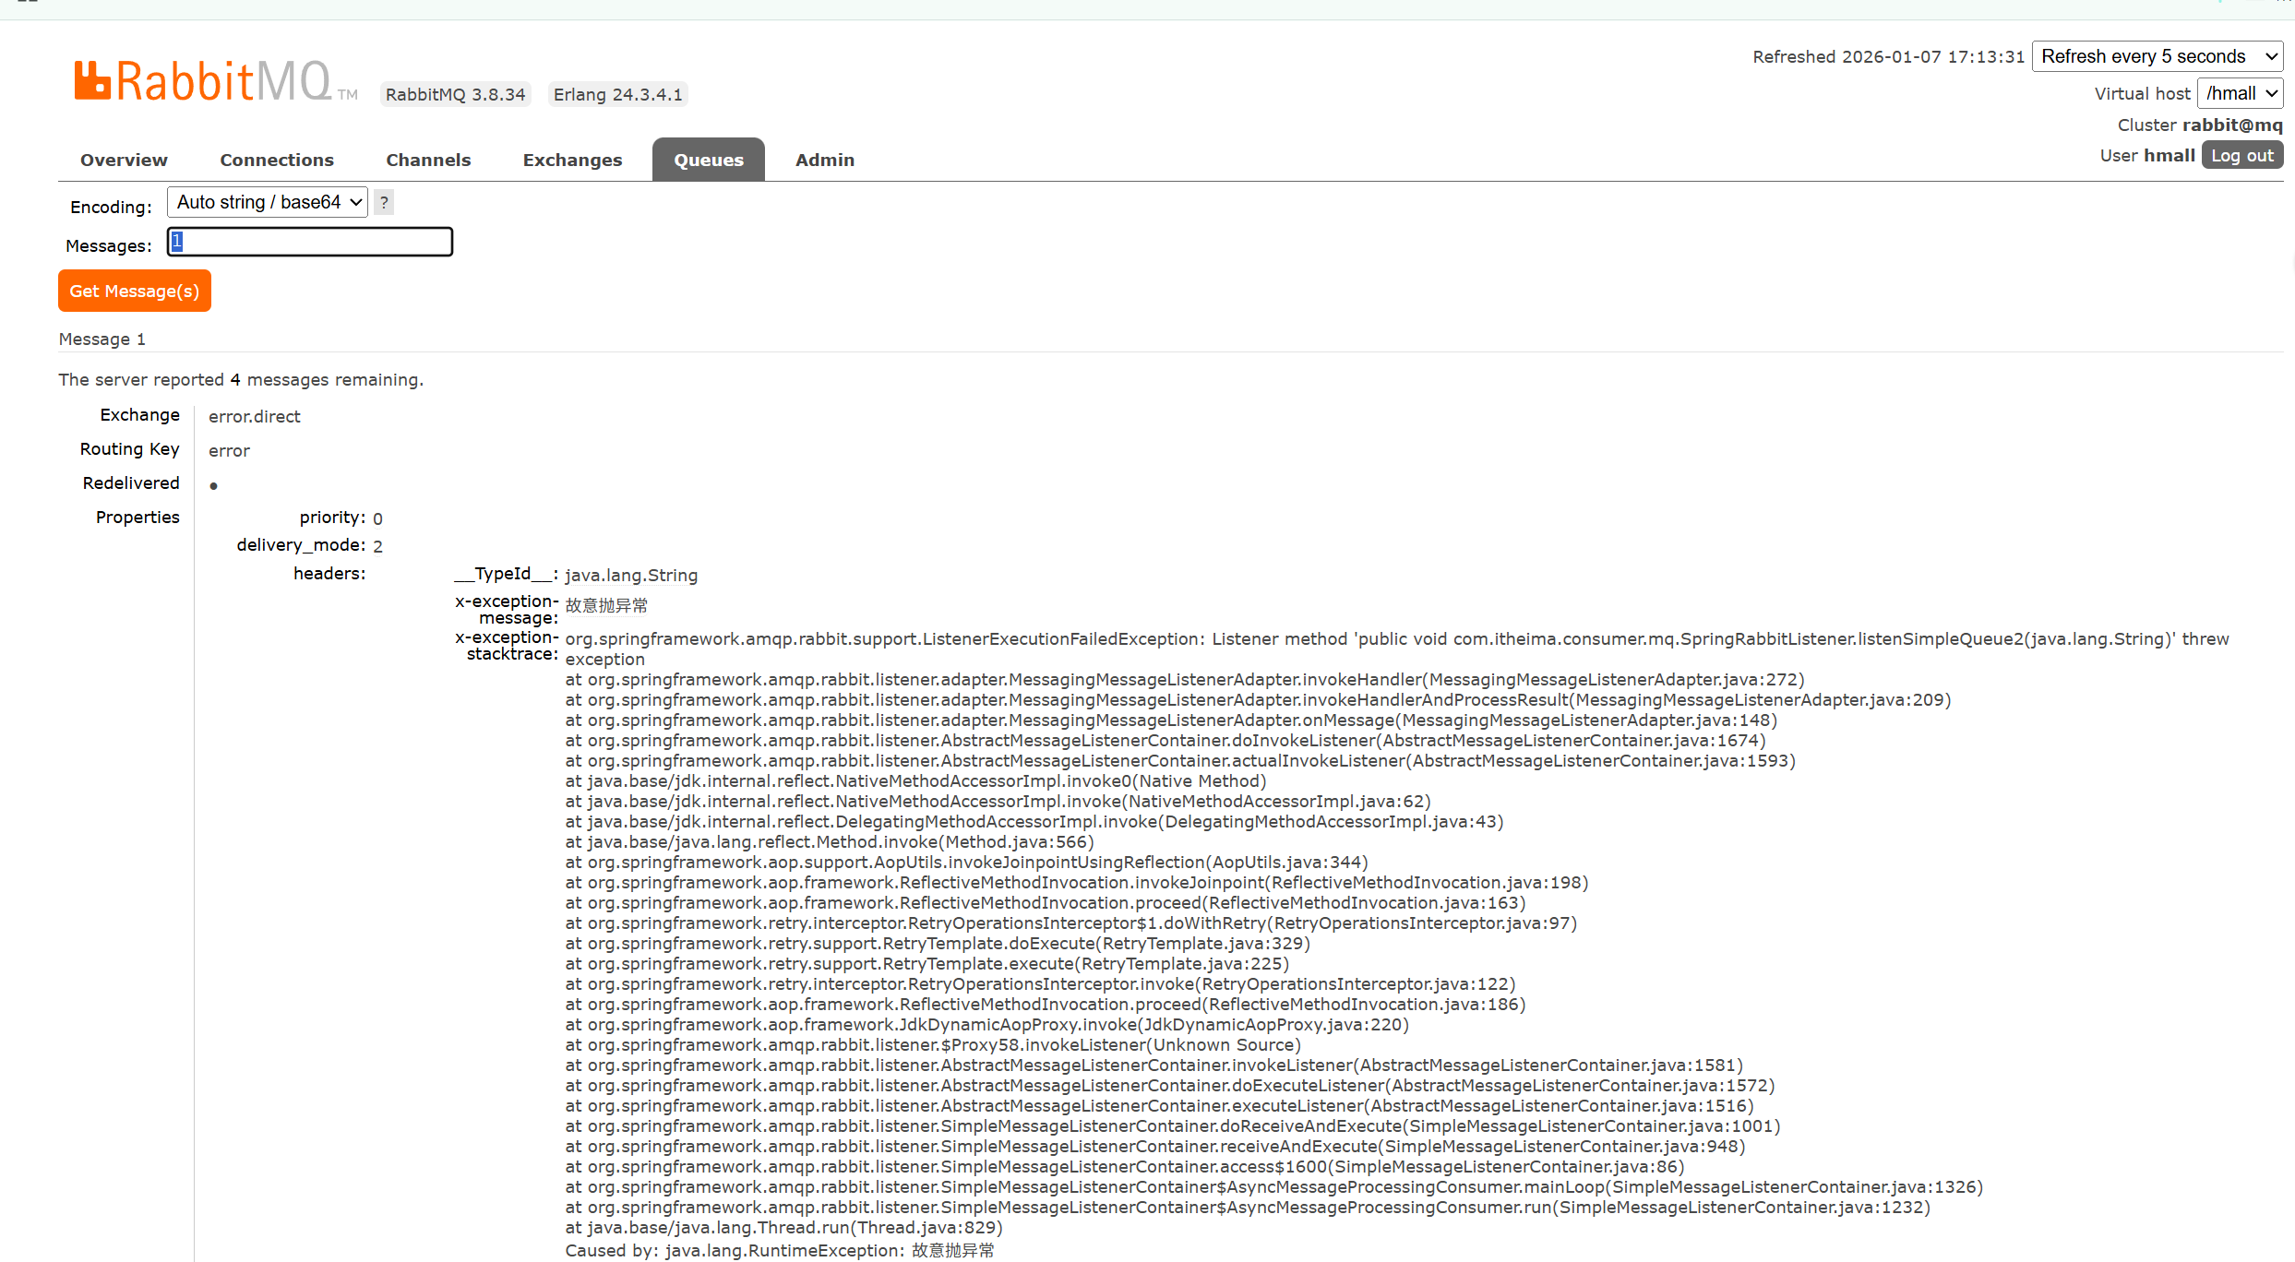Image resolution: width=2295 pixels, height=1262 pixels.
Task: Open the Overview tab
Action: pyautogui.click(x=124, y=160)
